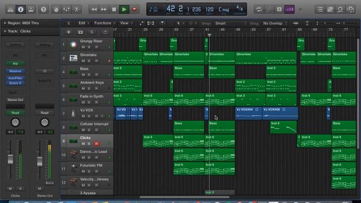Select the Dance...ic Lead keyboard icon
Image resolution: width=361 pixels, height=203 pixels.
pos(73,155)
